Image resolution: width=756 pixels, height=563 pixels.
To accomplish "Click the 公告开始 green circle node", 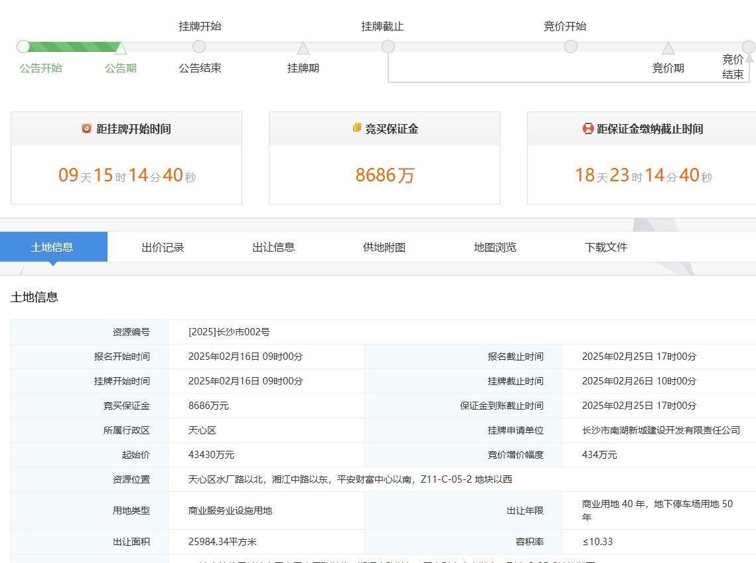I will click(x=23, y=46).
